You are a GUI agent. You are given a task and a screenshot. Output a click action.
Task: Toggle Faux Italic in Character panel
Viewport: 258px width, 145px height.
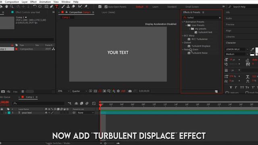236,87
